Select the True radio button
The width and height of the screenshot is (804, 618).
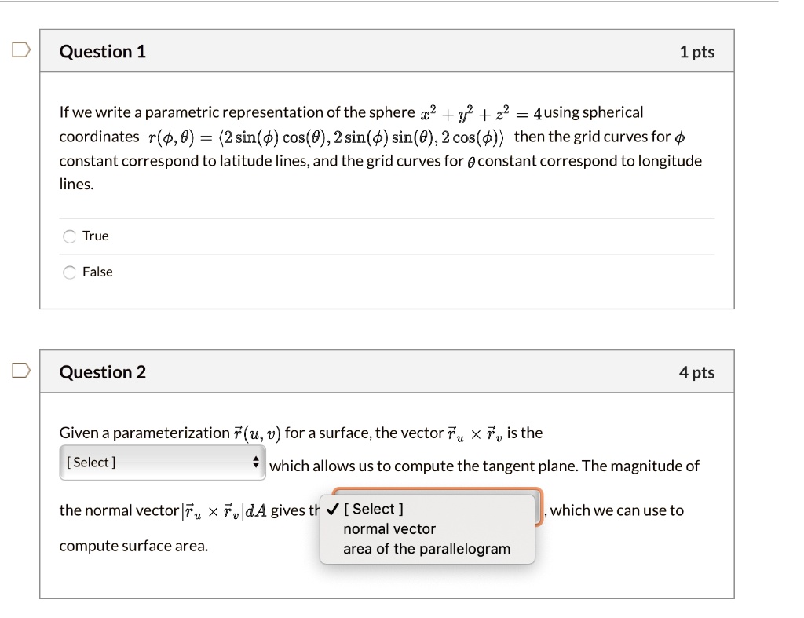(70, 236)
